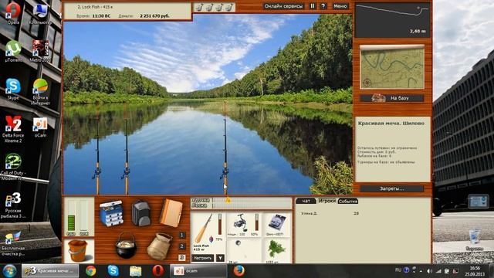Open the Запреты… button
The image size is (494, 278).
coord(392,188)
